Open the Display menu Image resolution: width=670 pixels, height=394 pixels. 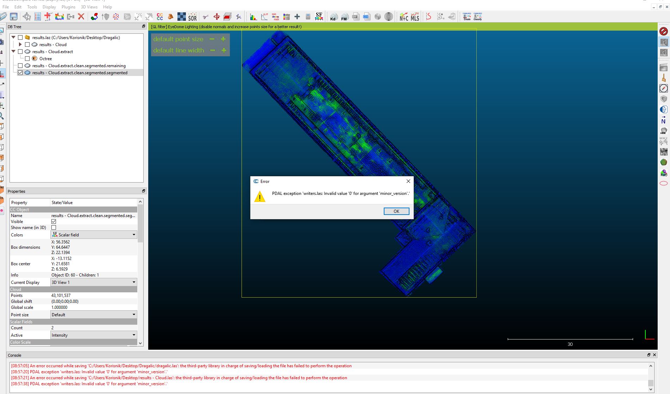coord(49,7)
